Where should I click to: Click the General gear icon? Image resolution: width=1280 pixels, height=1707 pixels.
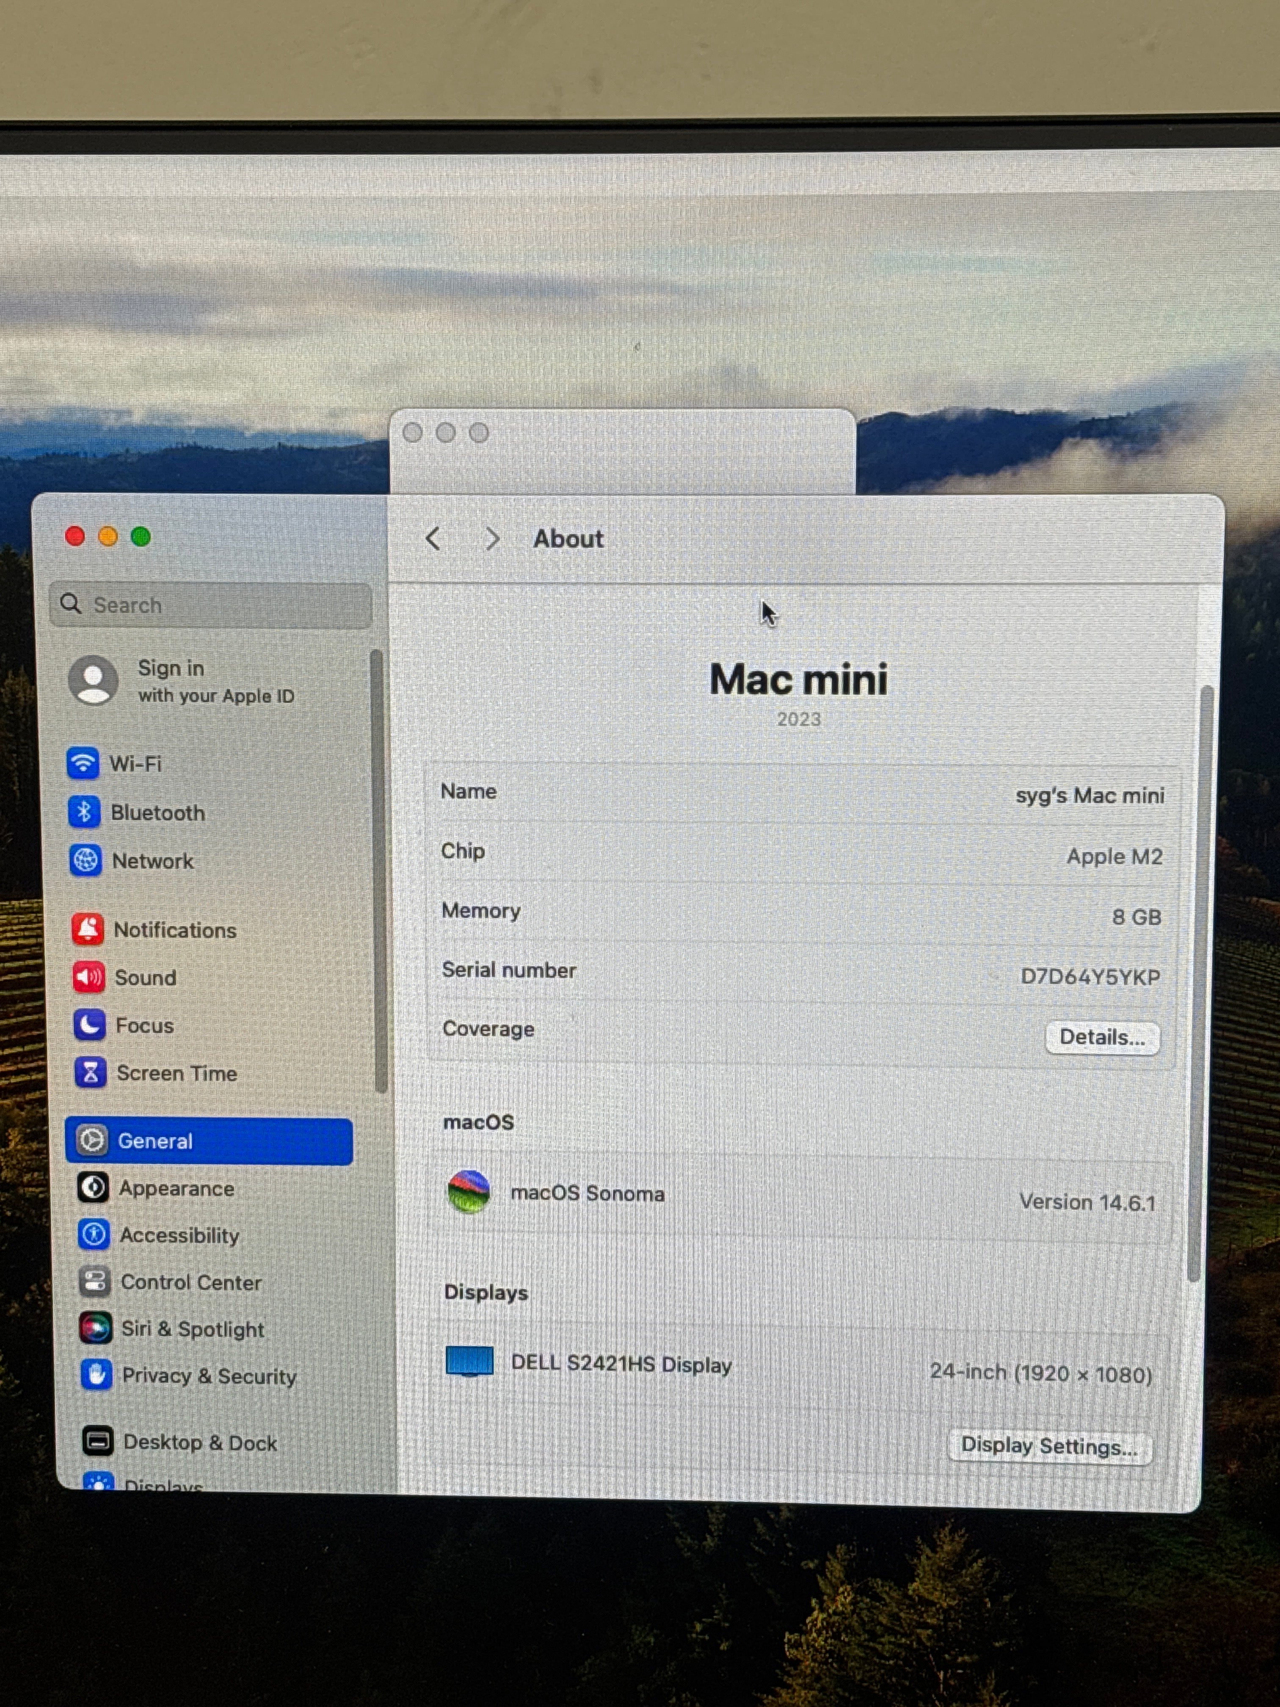(93, 1141)
